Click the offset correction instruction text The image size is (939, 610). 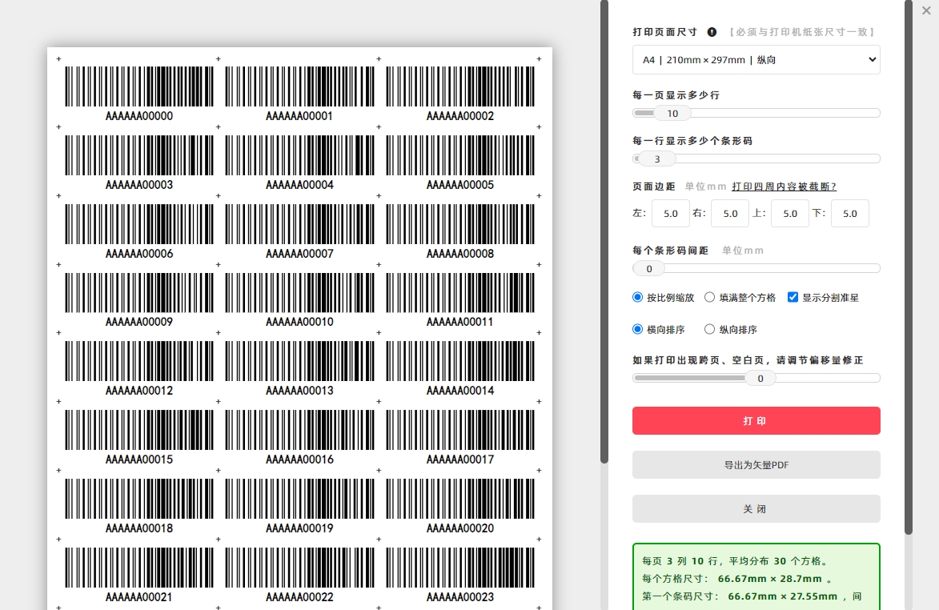(x=748, y=360)
